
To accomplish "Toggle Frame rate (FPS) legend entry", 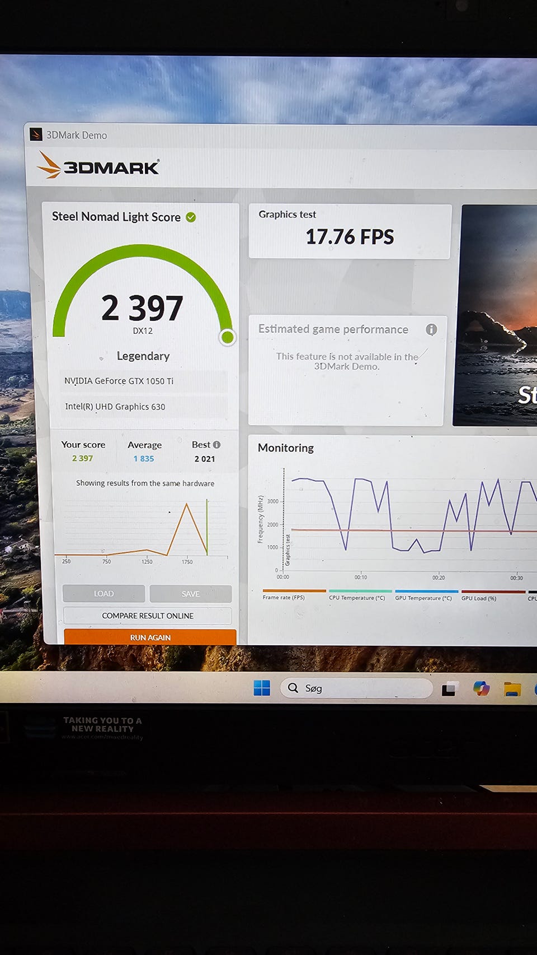I will coord(294,595).
